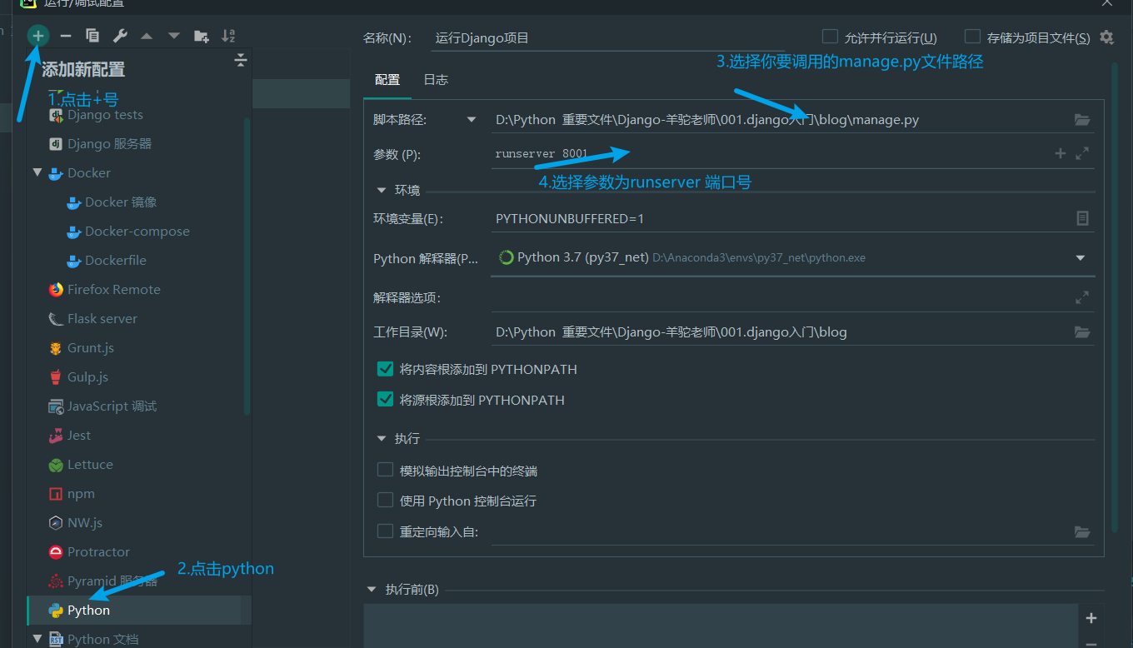Move configuration down with the down arrow

coord(174,36)
